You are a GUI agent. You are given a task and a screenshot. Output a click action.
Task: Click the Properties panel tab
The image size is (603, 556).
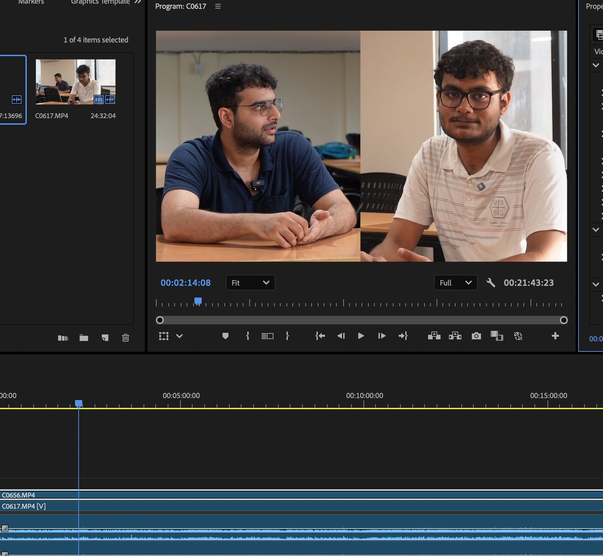point(594,6)
